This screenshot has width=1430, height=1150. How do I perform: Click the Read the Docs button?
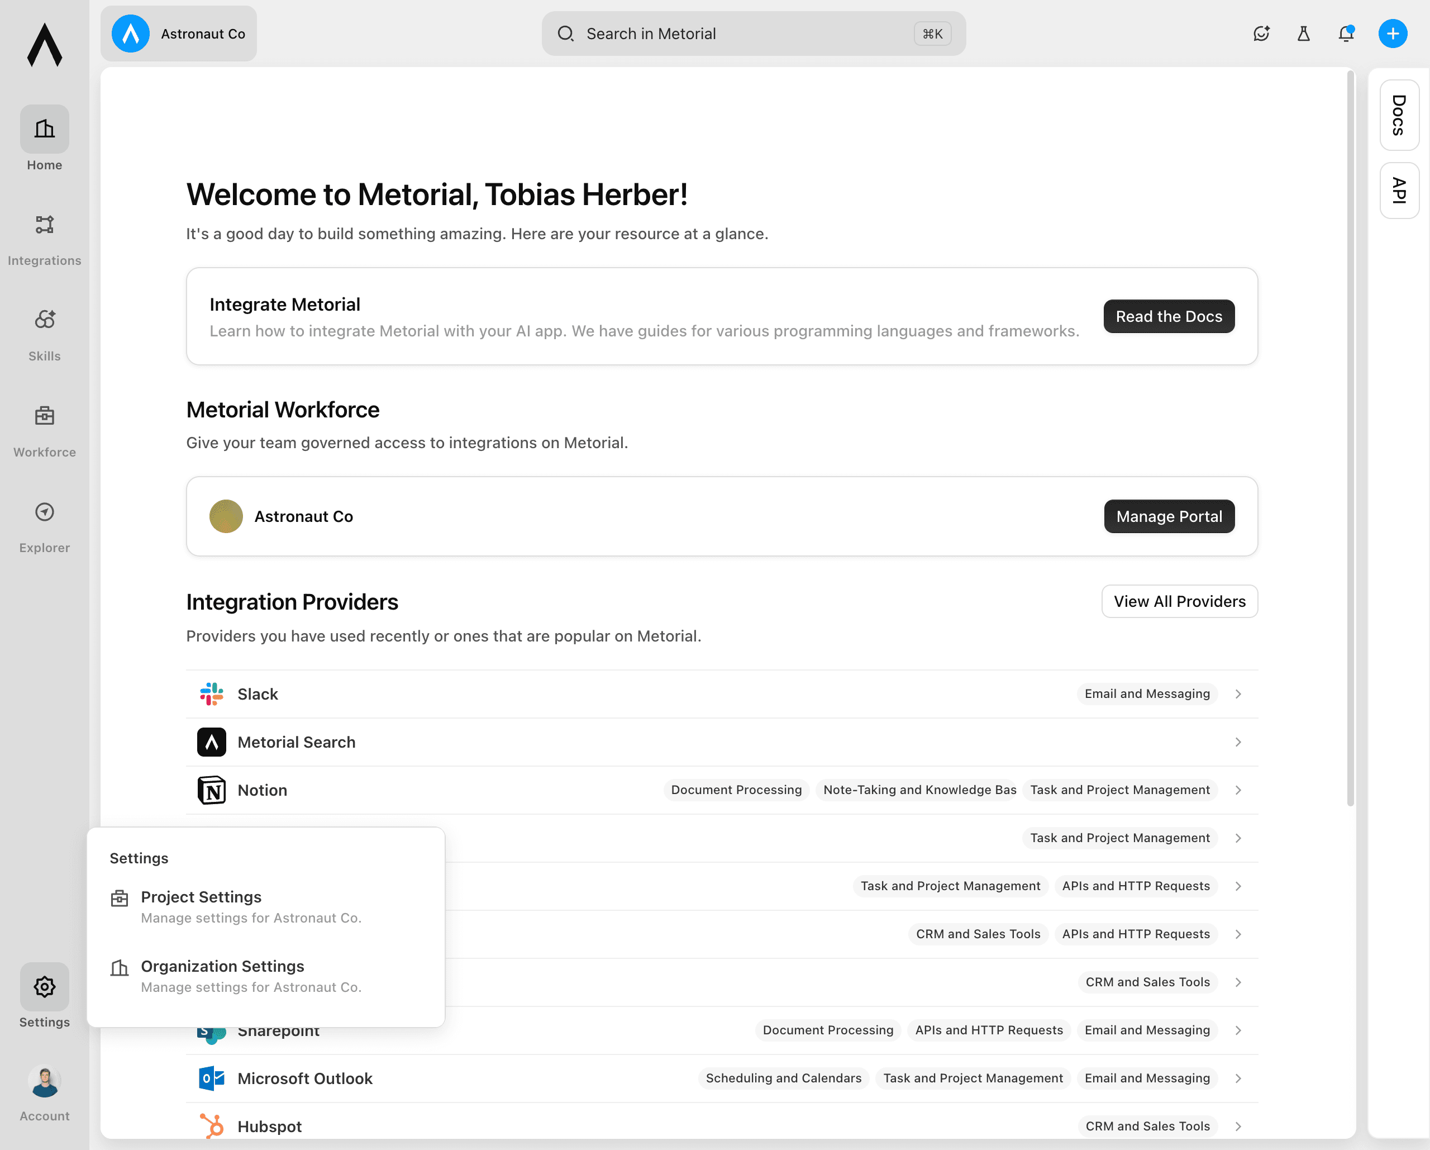[x=1169, y=316]
